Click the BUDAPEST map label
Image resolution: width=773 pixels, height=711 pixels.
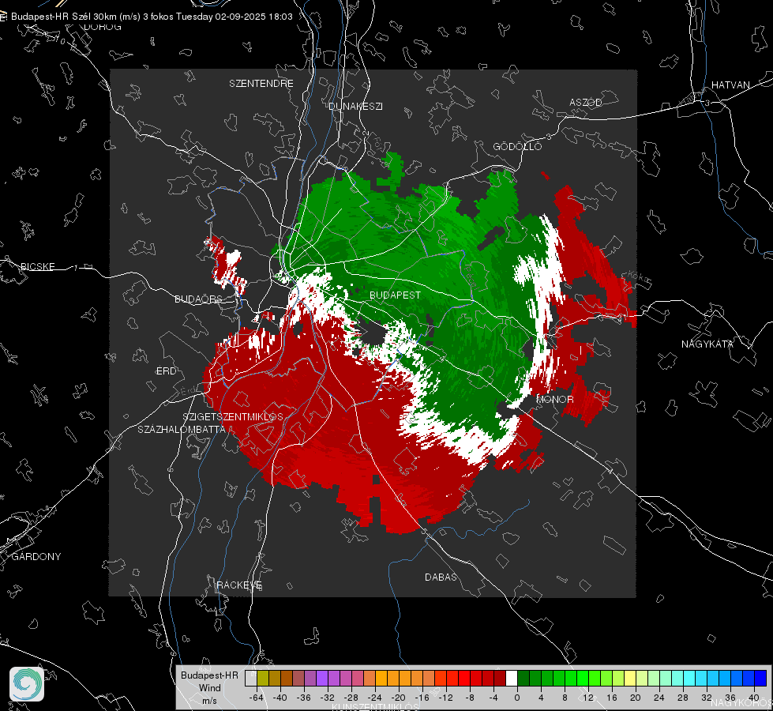point(396,295)
